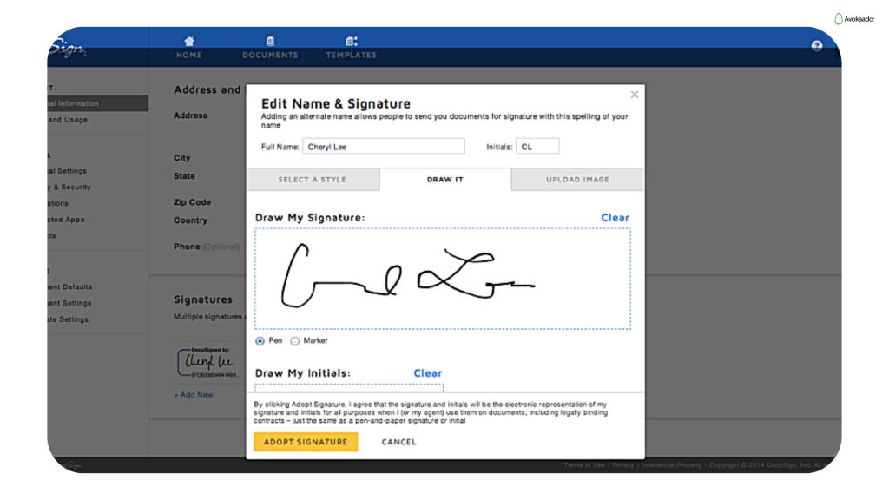Switch to the Upload Image tab
The height and width of the screenshot is (500, 889).
click(576, 179)
